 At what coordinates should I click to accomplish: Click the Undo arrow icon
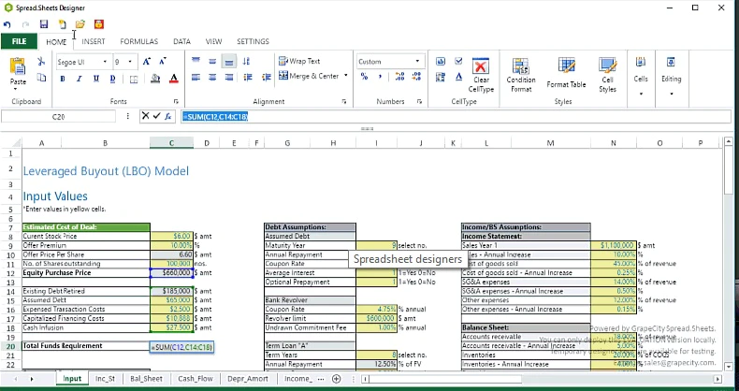click(x=7, y=24)
